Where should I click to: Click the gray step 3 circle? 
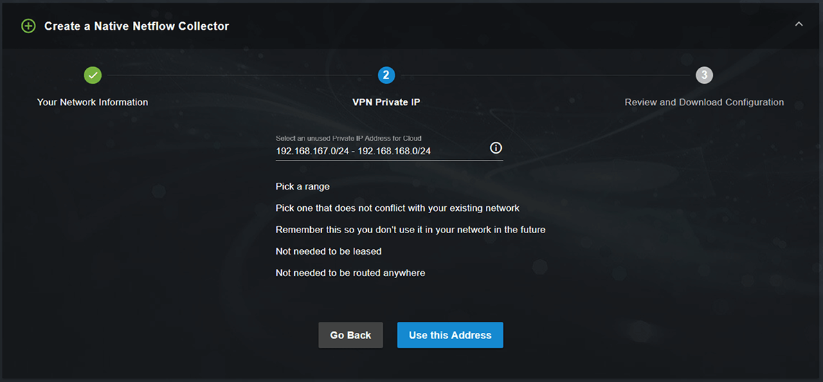pos(705,75)
